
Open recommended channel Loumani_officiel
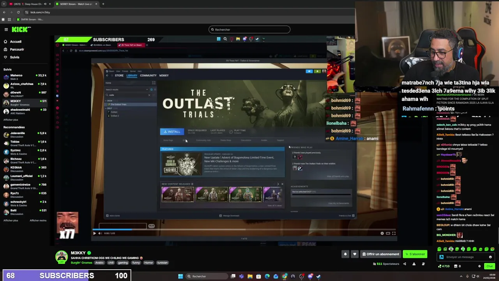coord(25,178)
